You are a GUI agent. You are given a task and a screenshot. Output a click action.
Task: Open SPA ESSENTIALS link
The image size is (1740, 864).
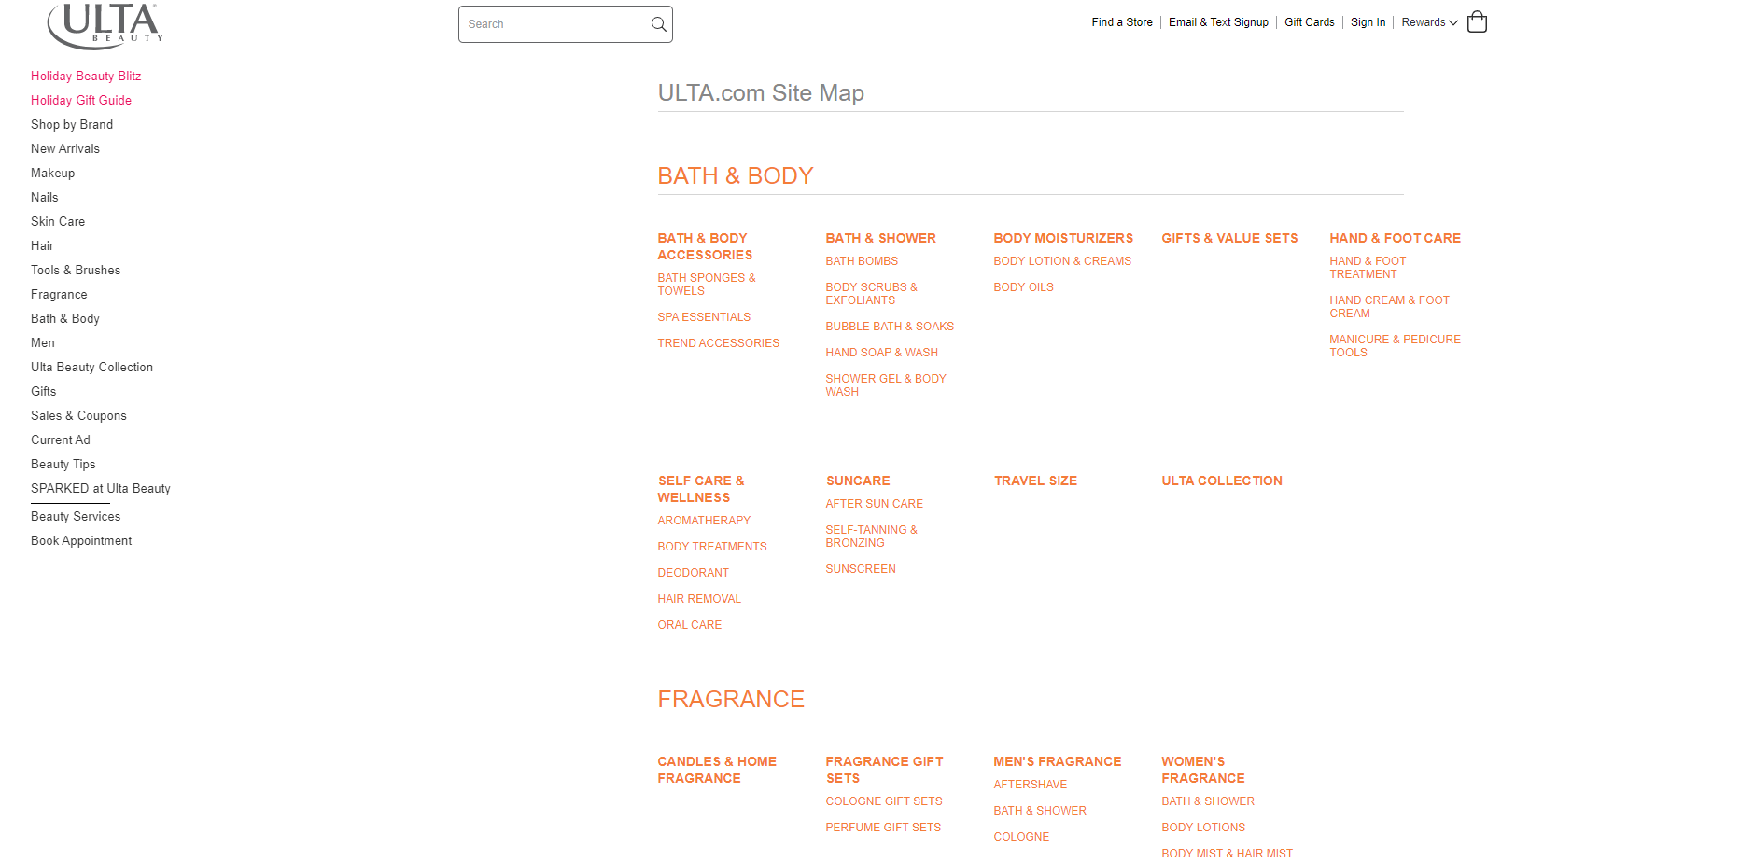pyautogui.click(x=704, y=317)
